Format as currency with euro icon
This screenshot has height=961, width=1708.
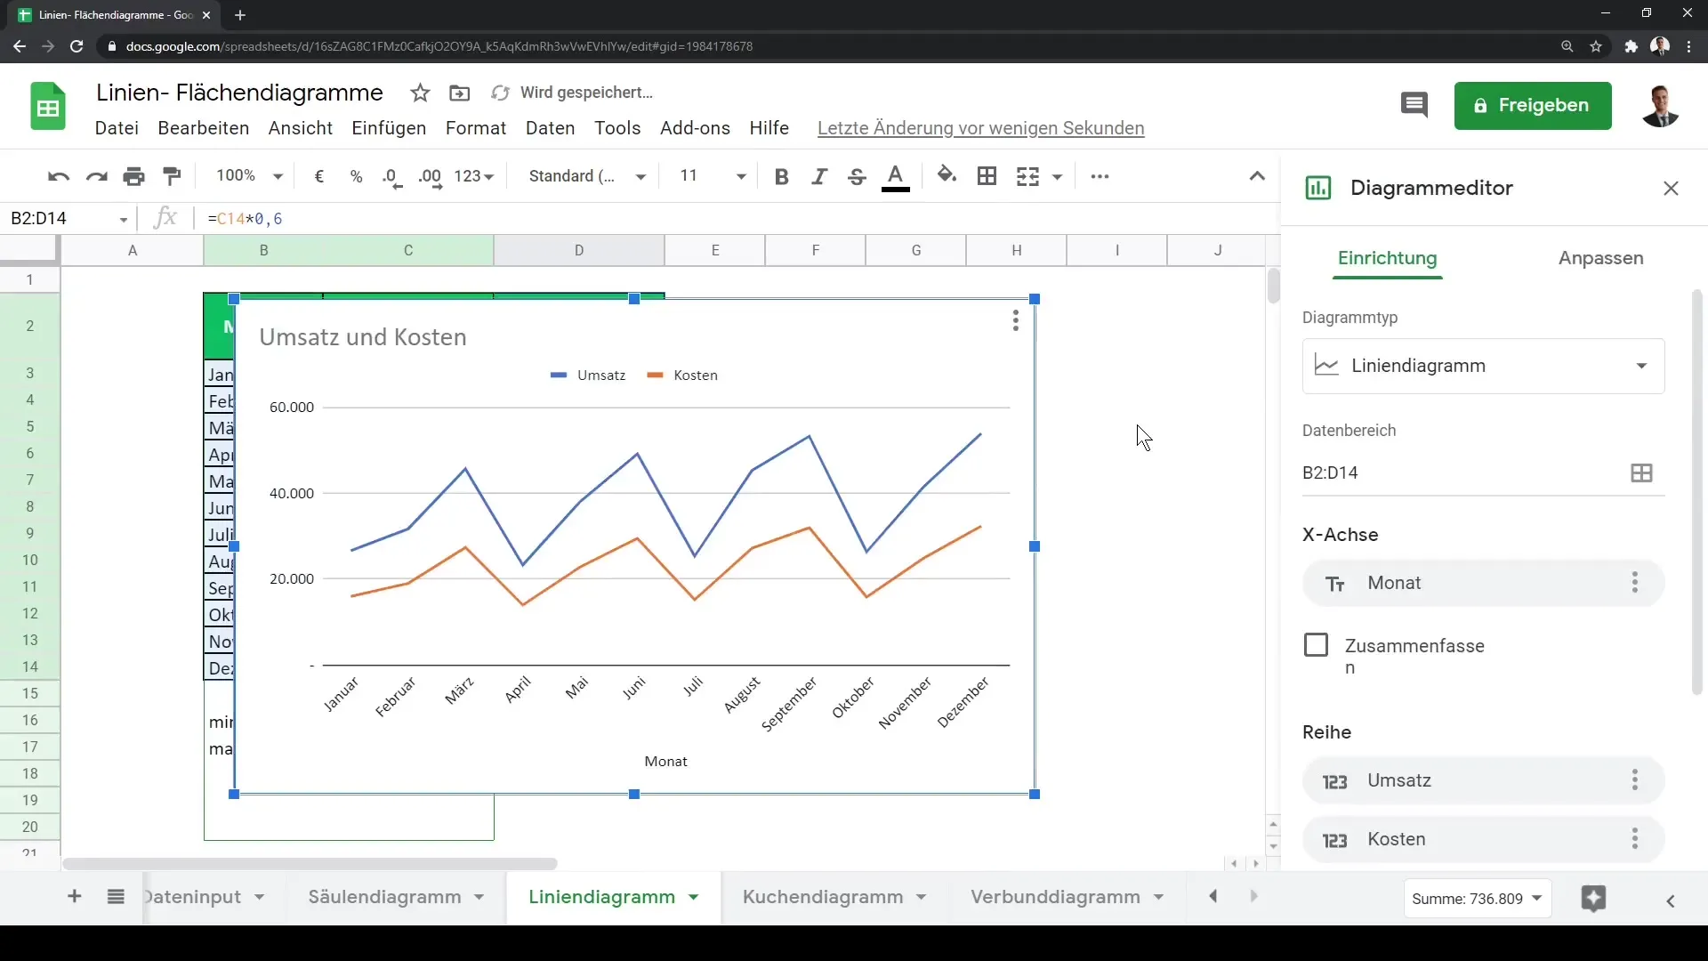click(319, 176)
